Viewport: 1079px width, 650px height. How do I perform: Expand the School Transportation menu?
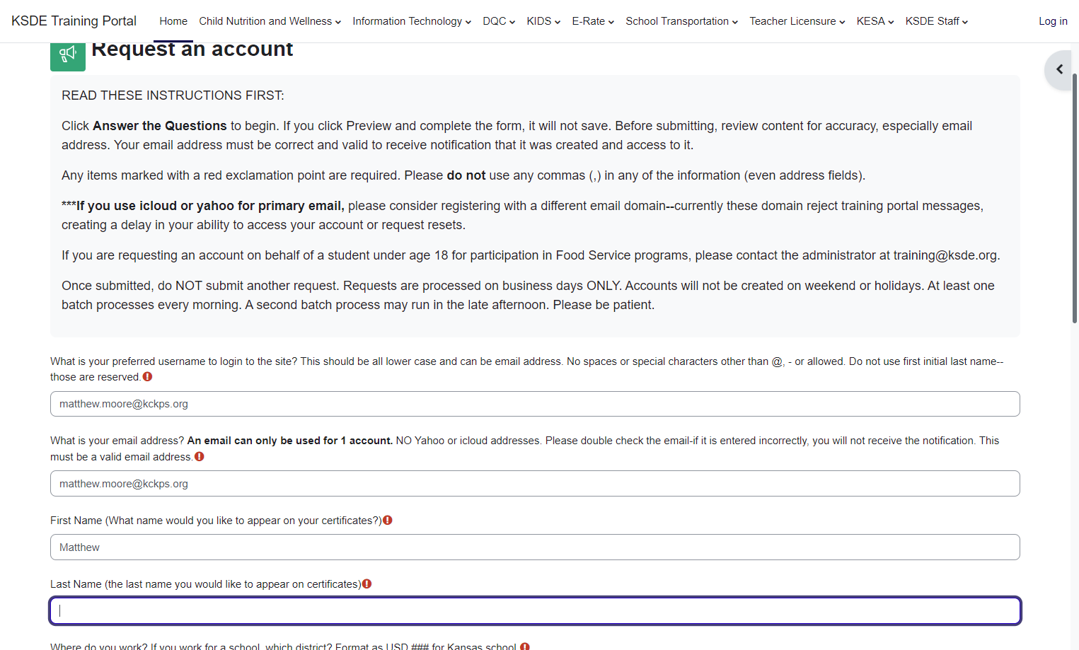pos(681,21)
